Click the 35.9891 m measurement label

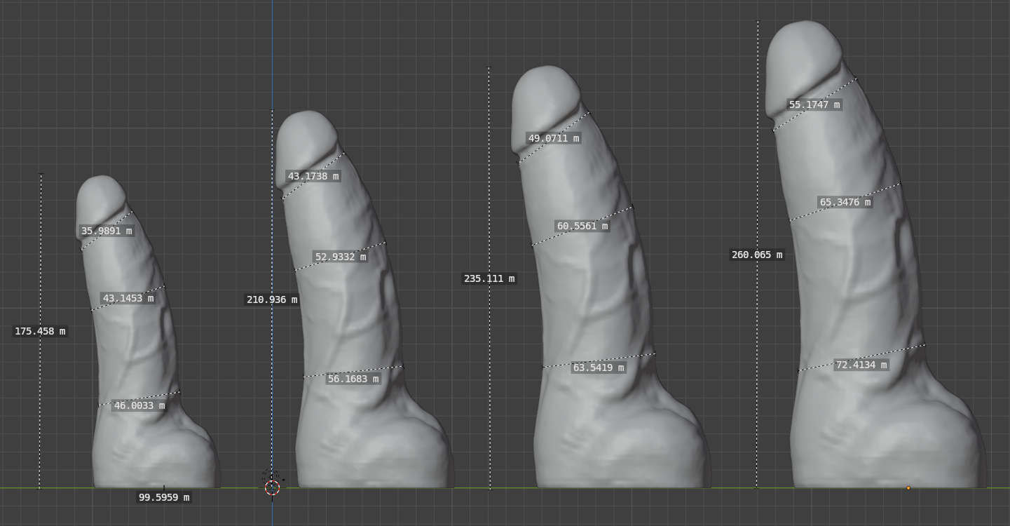click(x=107, y=231)
